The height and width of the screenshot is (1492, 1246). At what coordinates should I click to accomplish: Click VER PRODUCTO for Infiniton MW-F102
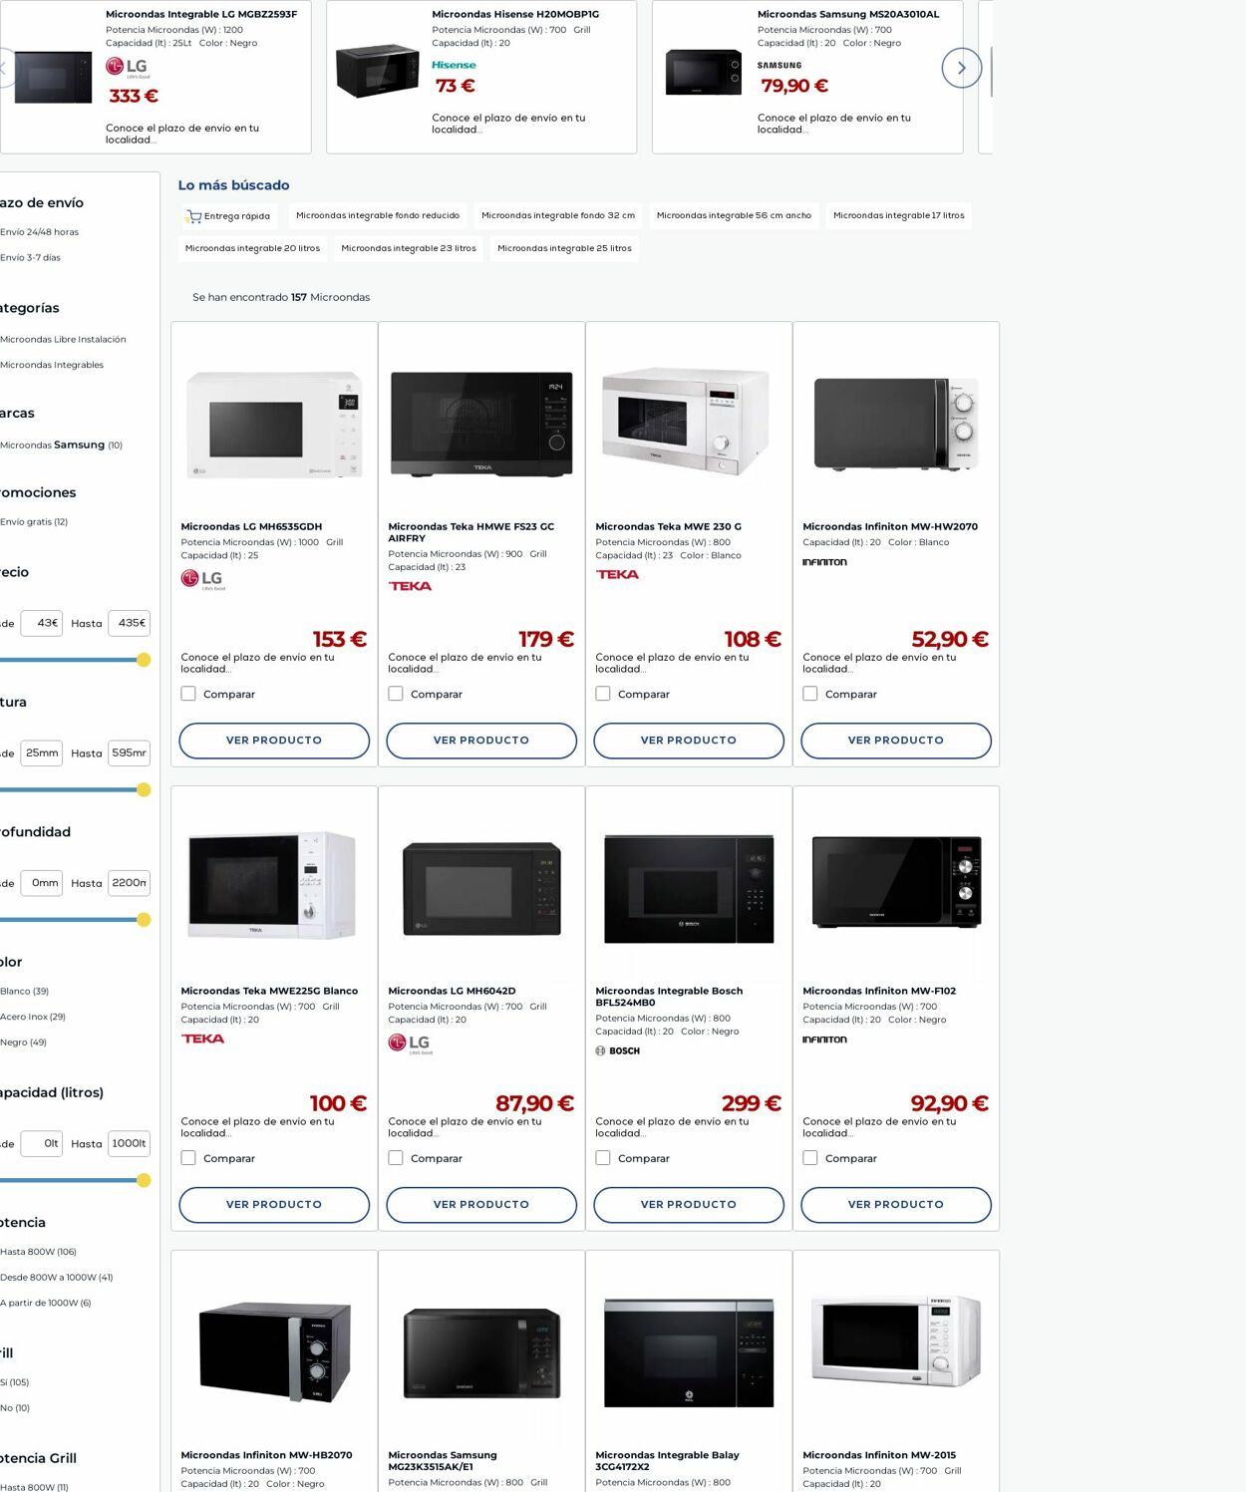(896, 1205)
